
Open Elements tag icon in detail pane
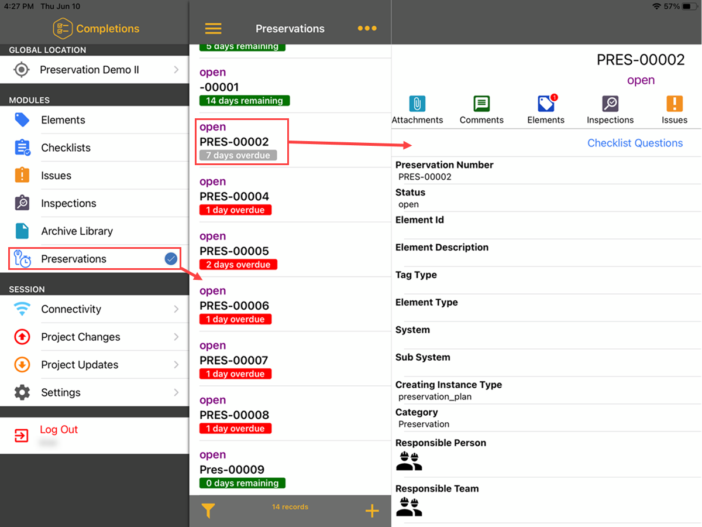pos(546,104)
